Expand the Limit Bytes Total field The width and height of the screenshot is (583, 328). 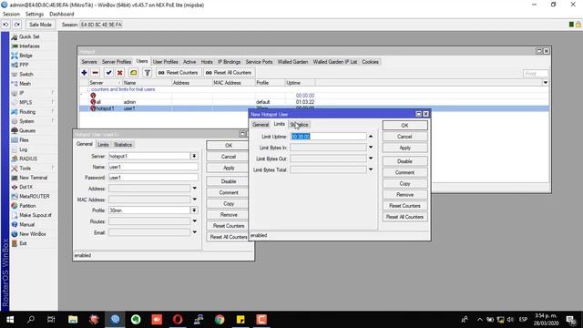coord(371,169)
